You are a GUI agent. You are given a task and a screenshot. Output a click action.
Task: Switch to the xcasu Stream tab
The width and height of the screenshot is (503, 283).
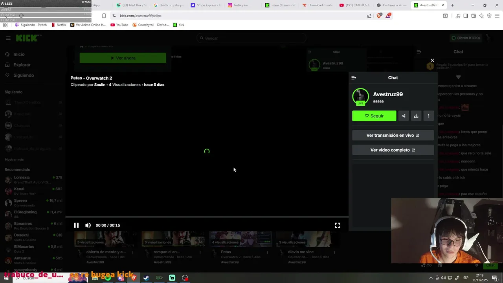coord(280,5)
